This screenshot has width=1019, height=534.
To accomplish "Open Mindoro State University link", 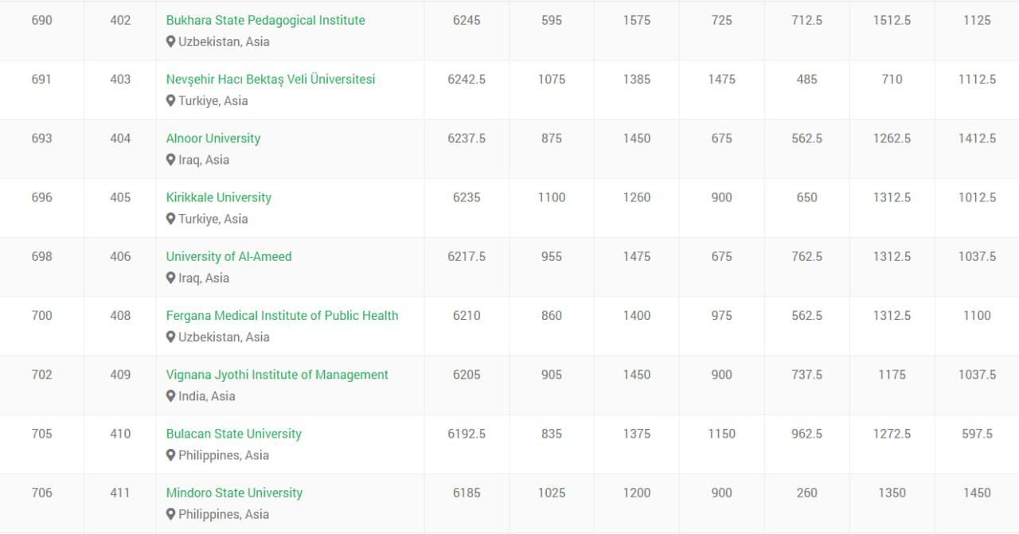I will click(x=234, y=493).
